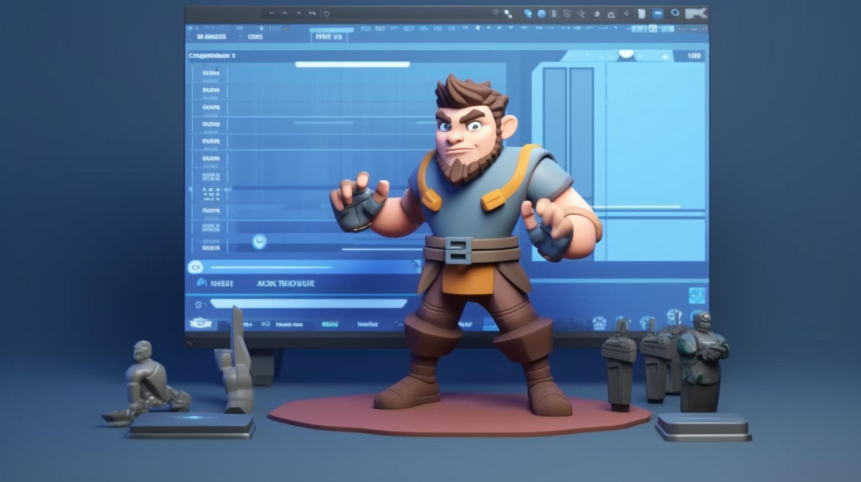Toggle the third row in the left track list
861x482 pixels.
click(x=211, y=107)
